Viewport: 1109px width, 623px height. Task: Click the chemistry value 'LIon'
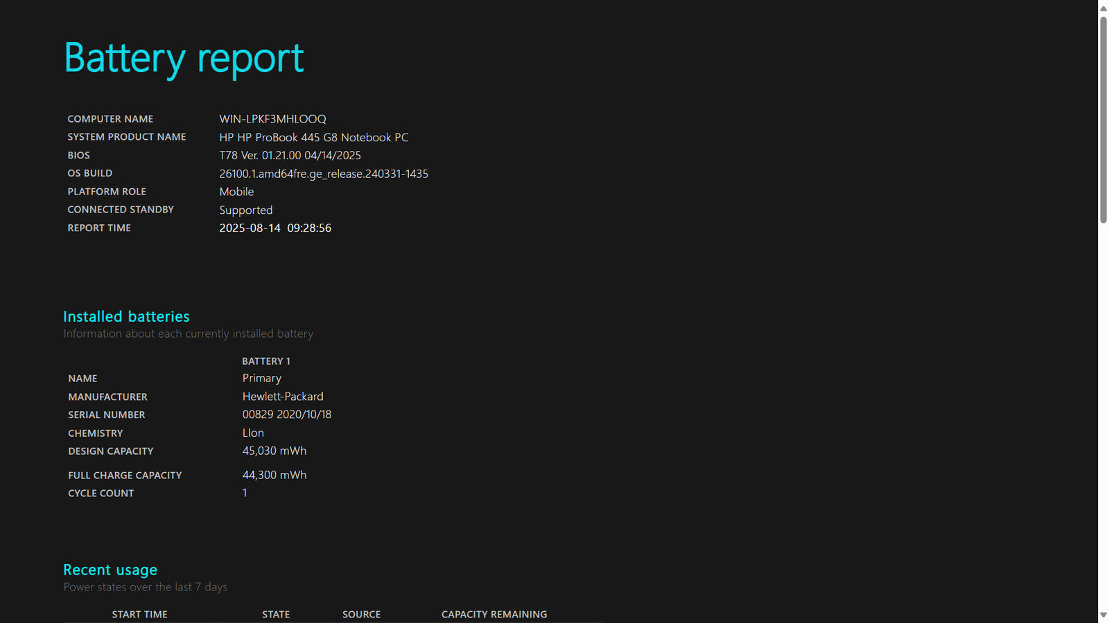pos(253,433)
